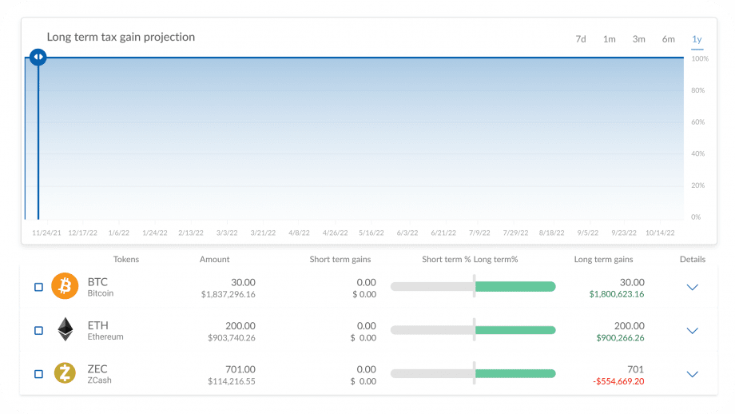Click the chart slider handle with arrows

(38, 58)
